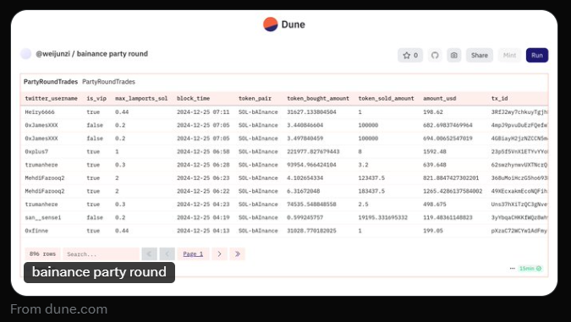Viewport: 571px width, 322px height.
Task: Open @weijunzi / bainance party round title
Action: tap(91, 54)
